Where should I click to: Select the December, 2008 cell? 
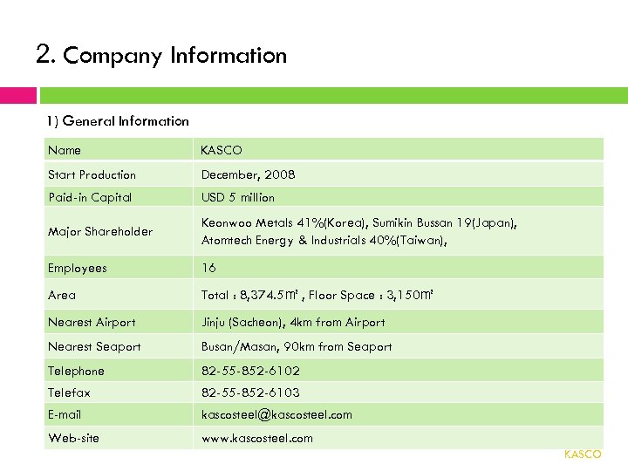(249, 174)
